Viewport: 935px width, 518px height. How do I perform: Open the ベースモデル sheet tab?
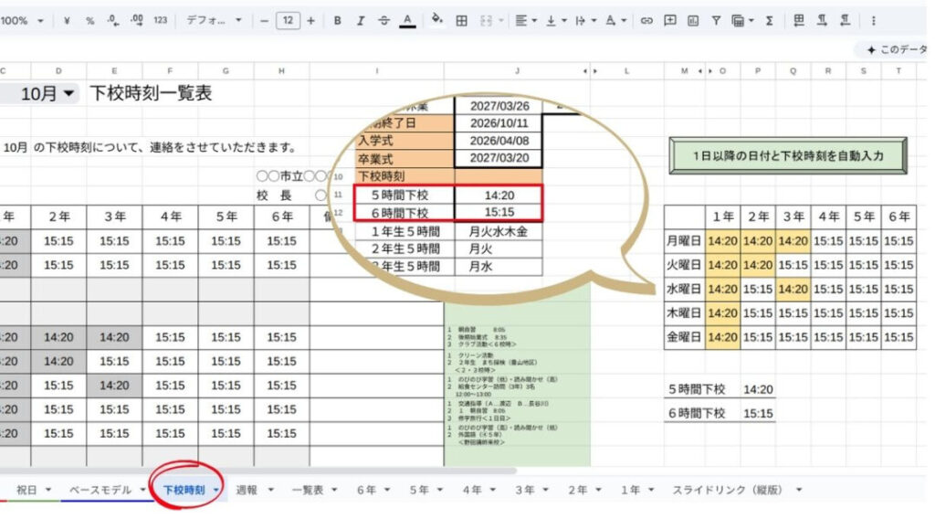pos(101,490)
